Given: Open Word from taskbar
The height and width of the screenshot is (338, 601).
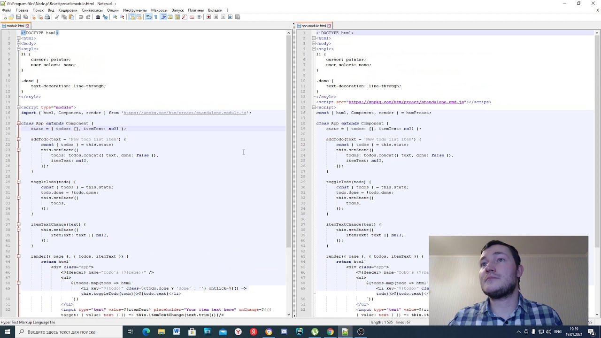Looking at the screenshot, I should point(177,332).
